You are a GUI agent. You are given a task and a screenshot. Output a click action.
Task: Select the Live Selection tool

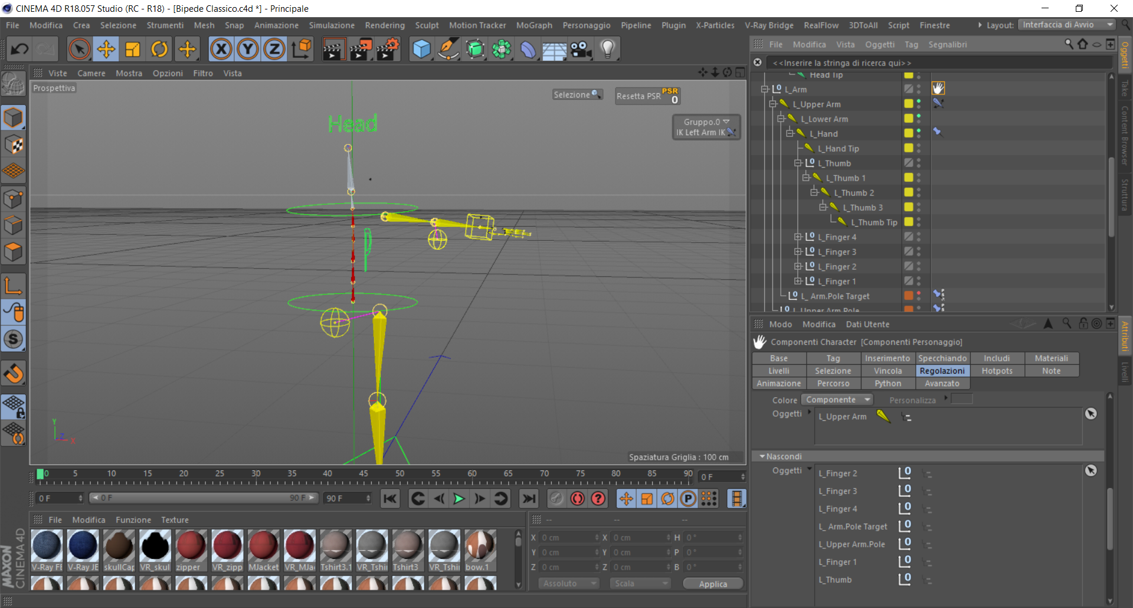tap(79, 50)
